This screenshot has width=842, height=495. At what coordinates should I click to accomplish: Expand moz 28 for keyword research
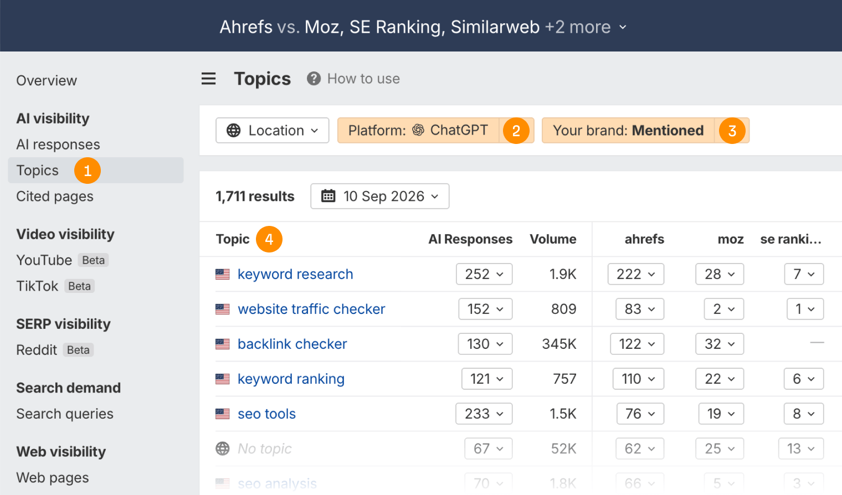[x=720, y=274]
